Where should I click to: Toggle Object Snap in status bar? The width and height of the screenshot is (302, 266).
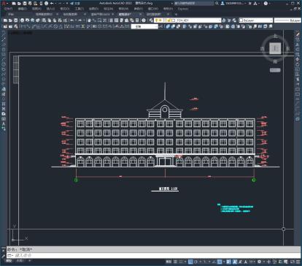point(220,262)
